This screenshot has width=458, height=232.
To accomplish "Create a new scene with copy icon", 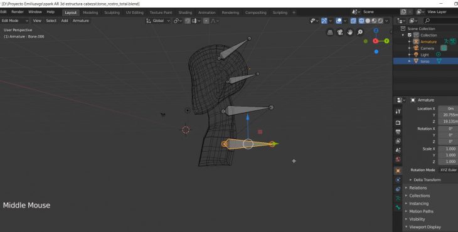I will coord(403,12).
